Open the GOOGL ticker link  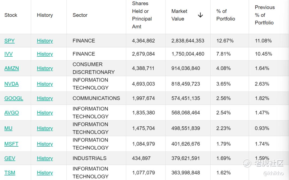pos(14,98)
